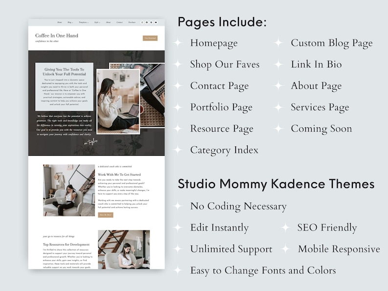Click the Coffee In One Hand site title
Screen dimensions: 388x291
pyautogui.click(x=57, y=36)
